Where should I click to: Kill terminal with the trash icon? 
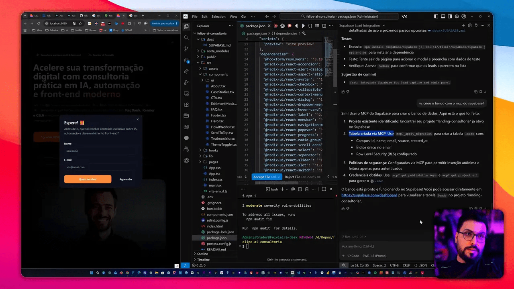click(x=307, y=189)
